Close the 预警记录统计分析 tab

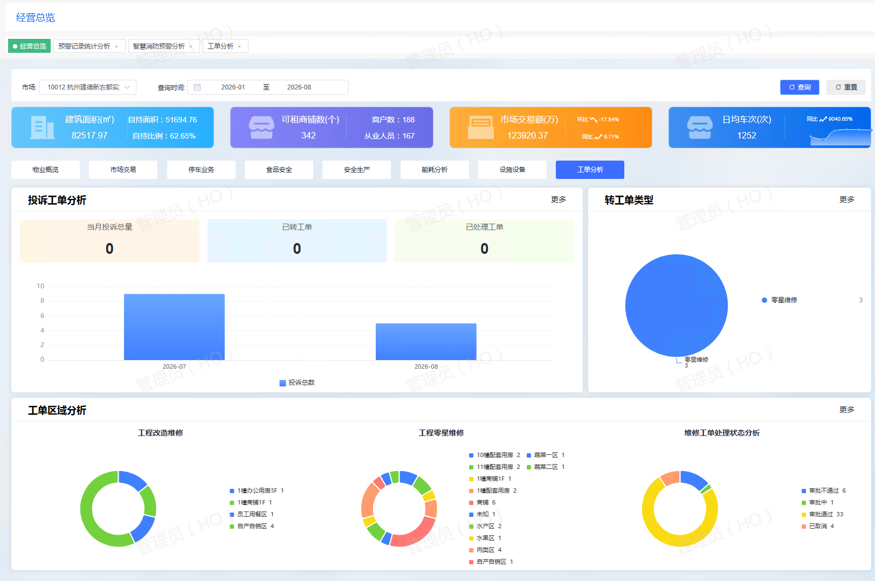pos(116,46)
